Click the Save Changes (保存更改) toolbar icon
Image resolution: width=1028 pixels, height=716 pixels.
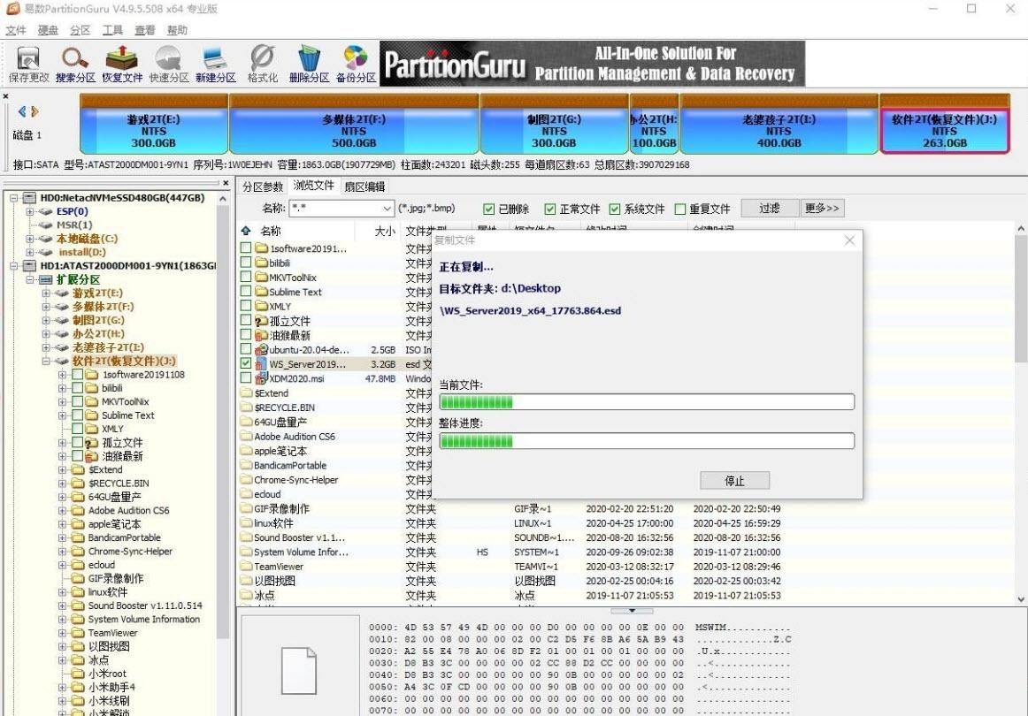[28, 65]
